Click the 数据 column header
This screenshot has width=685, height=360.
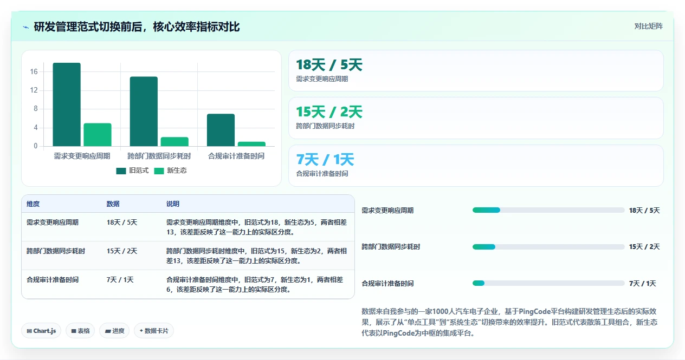tap(113, 204)
